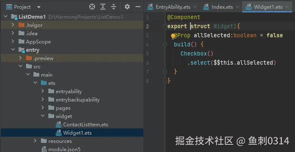The image size is (295, 152).
Task: Click the AppScope folder icon
Action: (21, 41)
